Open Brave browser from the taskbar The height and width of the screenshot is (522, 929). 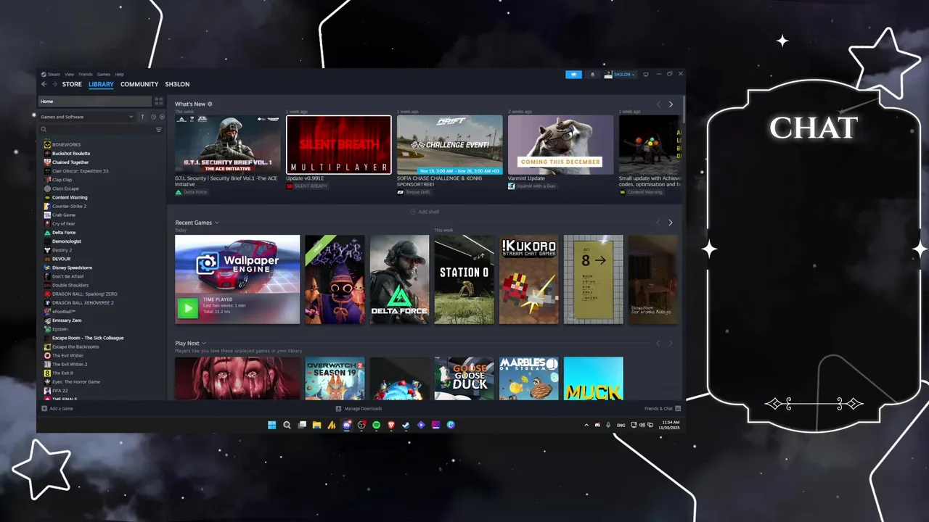tap(391, 425)
